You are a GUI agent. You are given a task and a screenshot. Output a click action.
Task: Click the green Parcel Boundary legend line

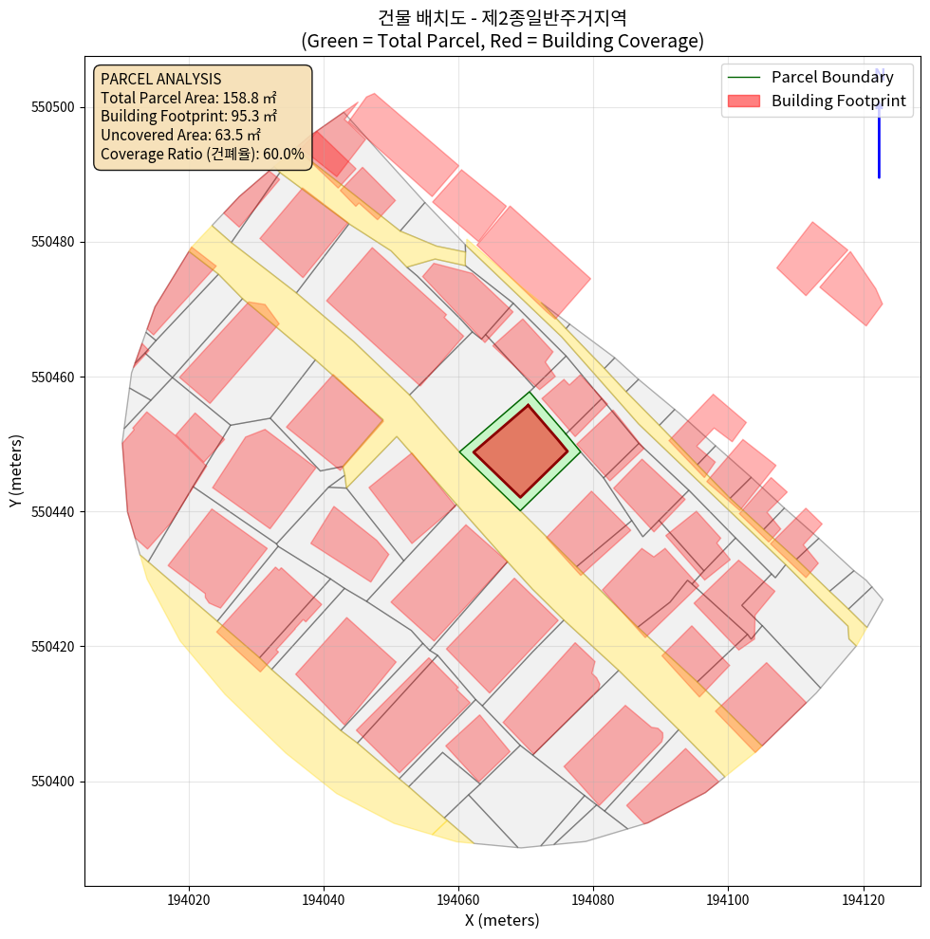tap(745, 78)
